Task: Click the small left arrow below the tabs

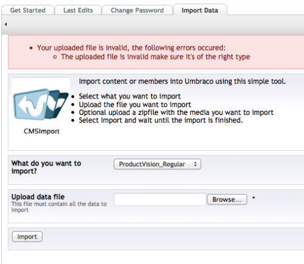Action: click(x=6, y=24)
